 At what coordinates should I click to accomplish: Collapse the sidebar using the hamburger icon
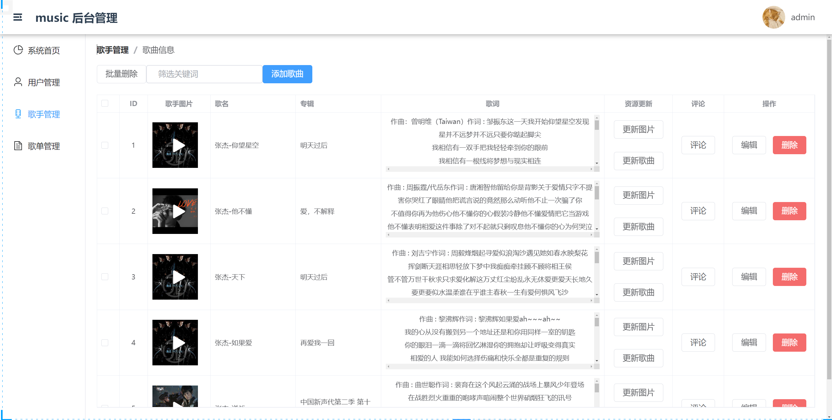coord(18,18)
